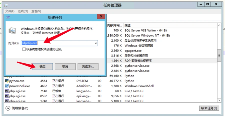225x117 pixels.
Task: Click the run icon in the 新建任务 title bar
Action: (8, 17)
